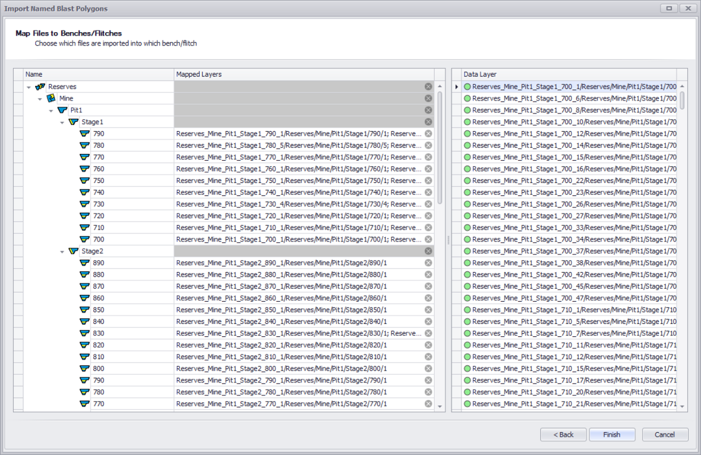
Task: Go back with the Back button
Action: point(563,435)
